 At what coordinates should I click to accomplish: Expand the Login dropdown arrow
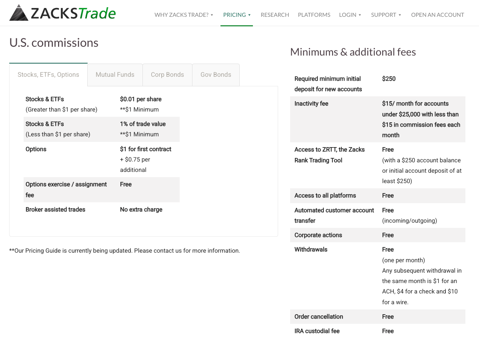pyautogui.click(x=360, y=15)
